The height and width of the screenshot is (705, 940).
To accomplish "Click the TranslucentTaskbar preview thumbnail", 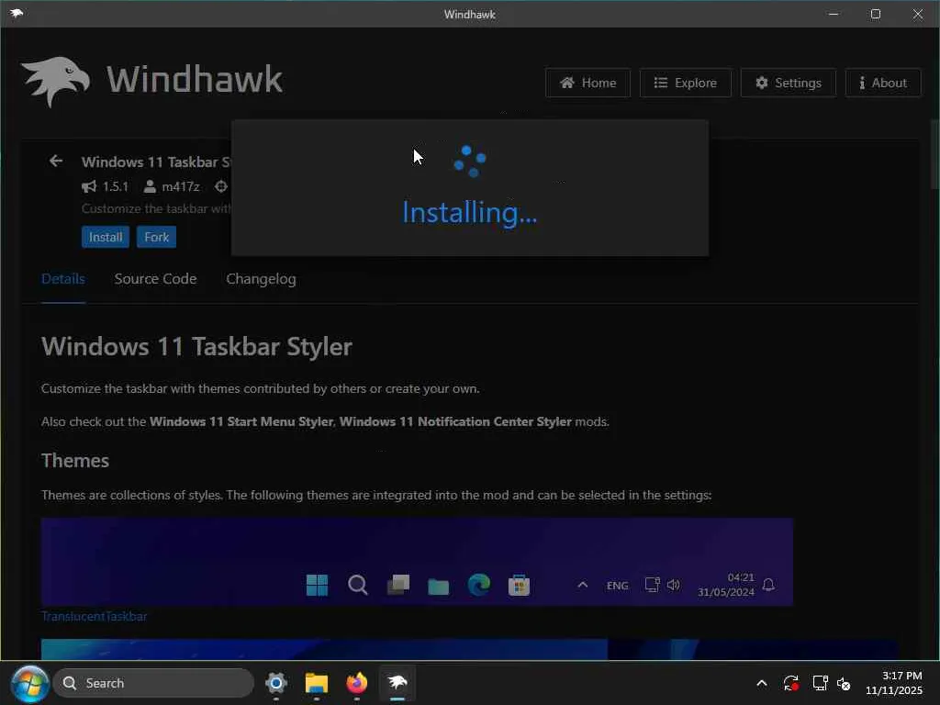I will pyautogui.click(x=418, y=562).
